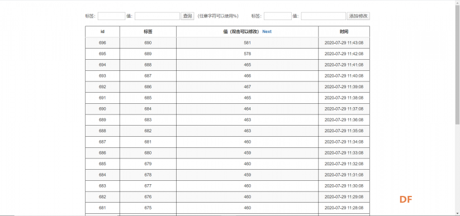Screen dimensions: 460x216
Task: Click the 查询 search button
Action: [187, 16]
